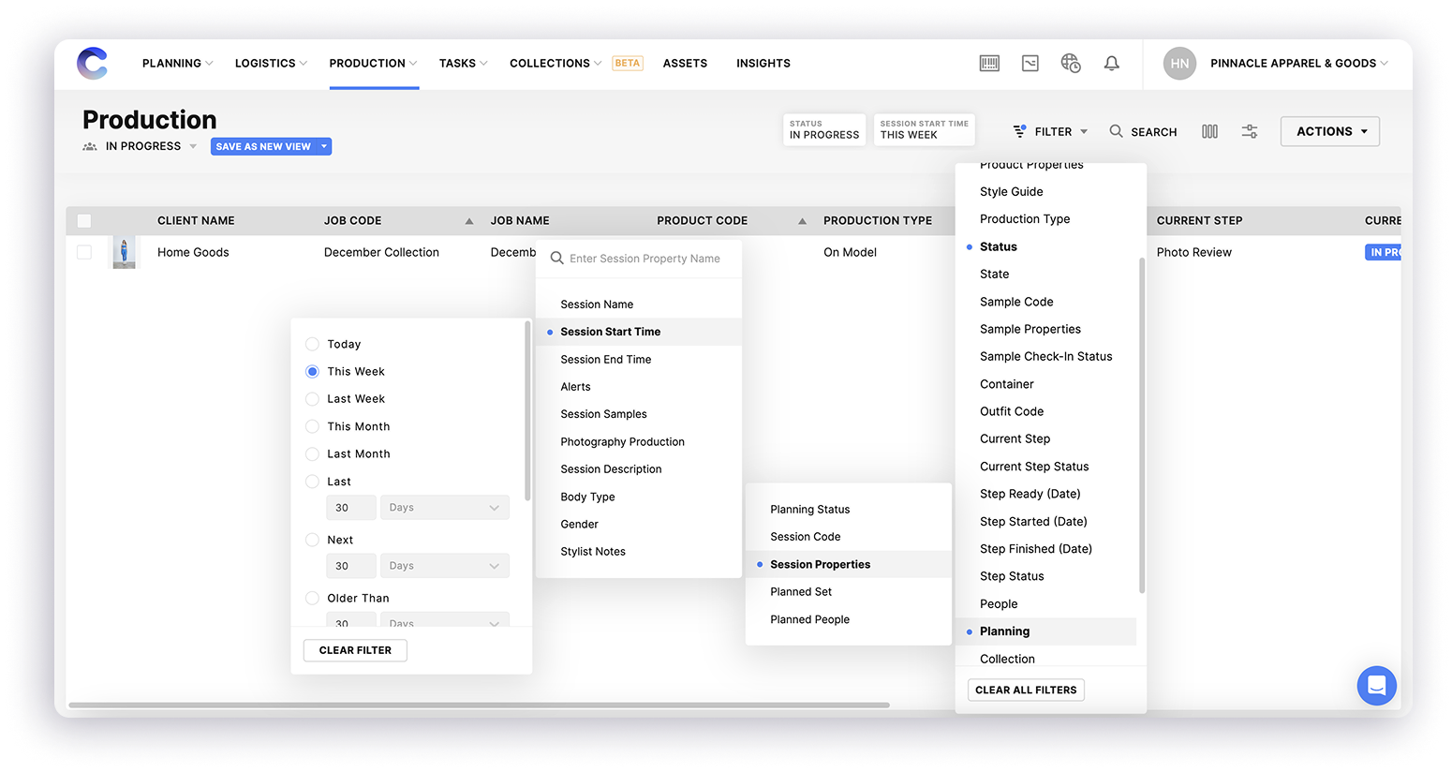Click the HN user avatar

pyautogui.click(x=1179, y=64)
